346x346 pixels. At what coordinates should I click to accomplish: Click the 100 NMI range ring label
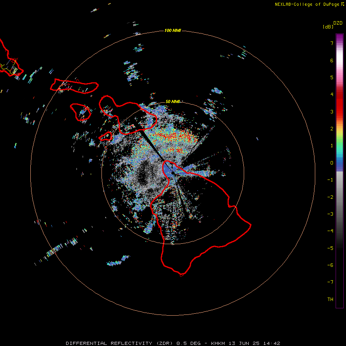(x=173, y=30)
